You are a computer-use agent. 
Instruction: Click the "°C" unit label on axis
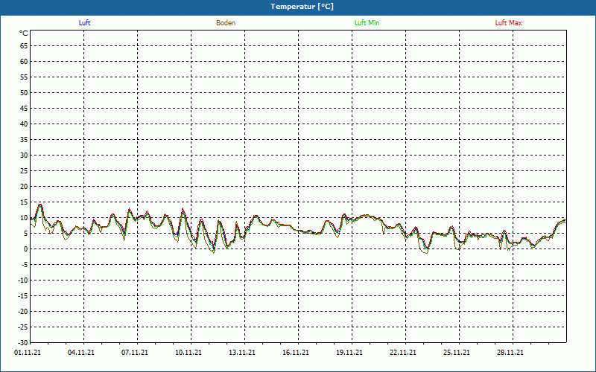pos(24,33)
